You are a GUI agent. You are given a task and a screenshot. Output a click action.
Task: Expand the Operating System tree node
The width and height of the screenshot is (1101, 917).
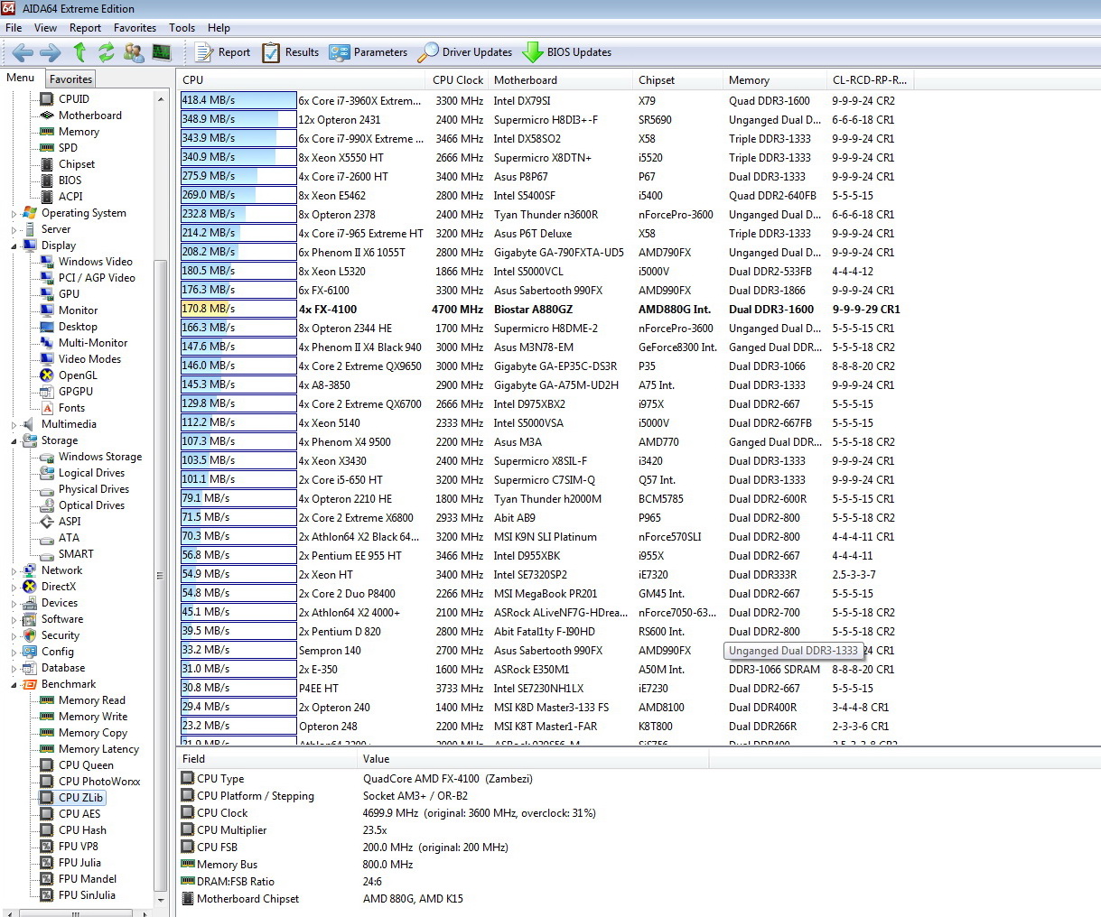click(x=14, y=214)
